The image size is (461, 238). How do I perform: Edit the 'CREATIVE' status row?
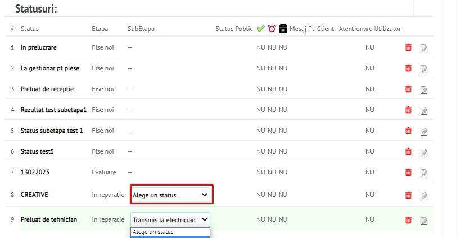(424, 196)
